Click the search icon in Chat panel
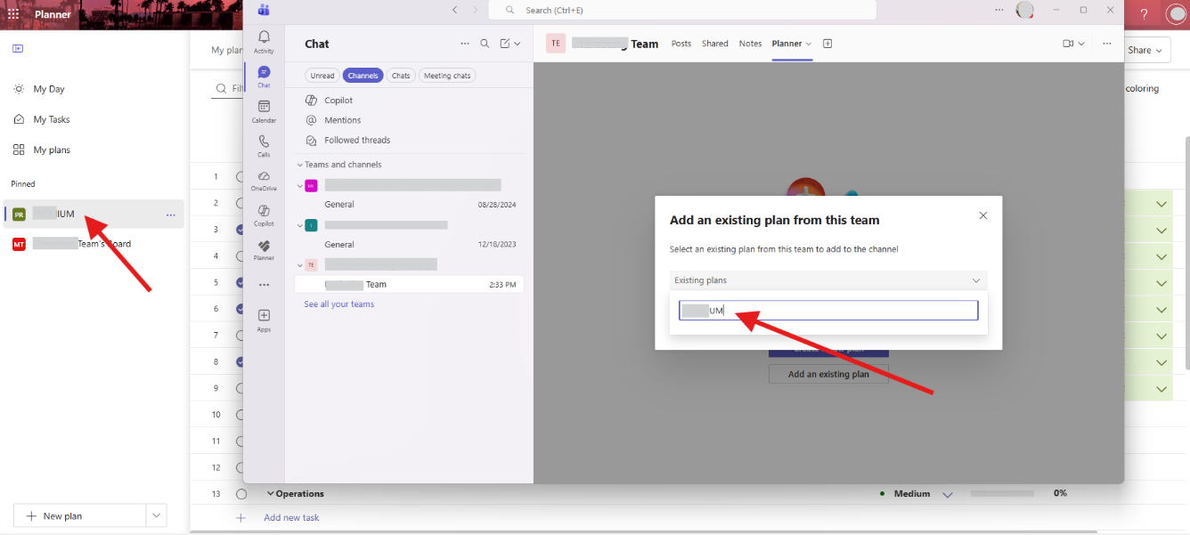This screenshot has width=1190, height=535. point(485,44)
